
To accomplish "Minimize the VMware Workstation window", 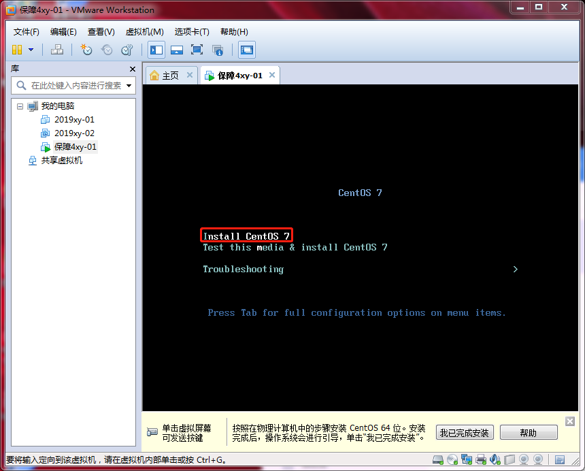I will [520, 7].
